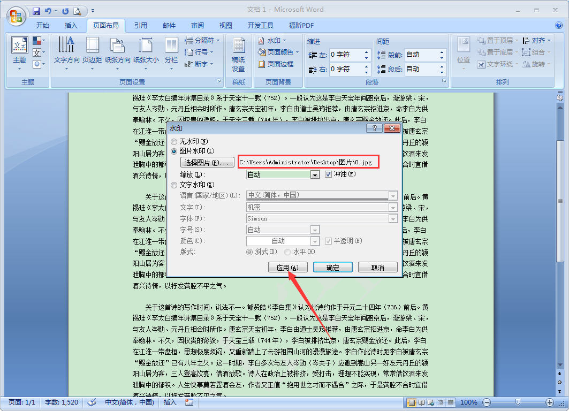The width and height of the screenshot is (569, 411).
Task: Click the 分栏 (Columns) icon
Action: click(171, 51)
